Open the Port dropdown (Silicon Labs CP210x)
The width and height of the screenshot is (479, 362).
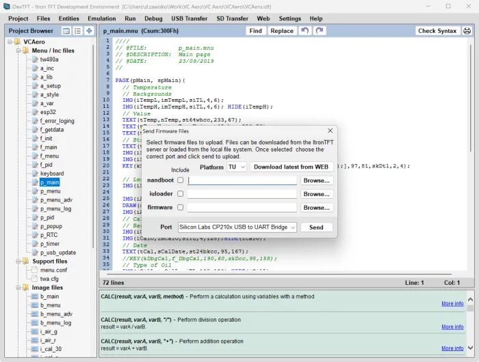[x=237, y=227]
